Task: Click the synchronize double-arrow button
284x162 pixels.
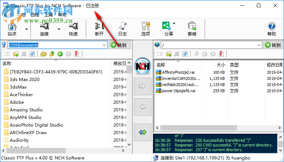Action: pyautogui.click(x=143, y=132)
